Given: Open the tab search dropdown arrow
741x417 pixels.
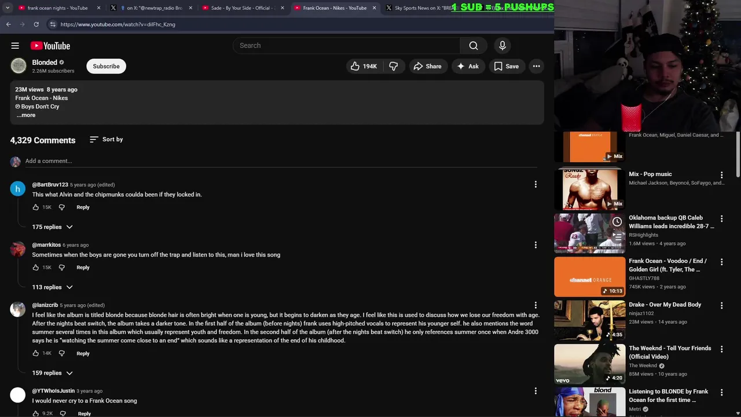Looking at the screenshot, I should [8, 8].
